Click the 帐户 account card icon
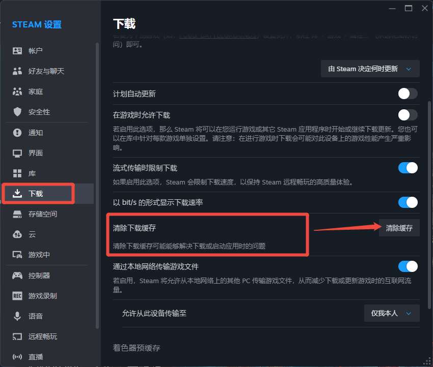 [17, 51]
